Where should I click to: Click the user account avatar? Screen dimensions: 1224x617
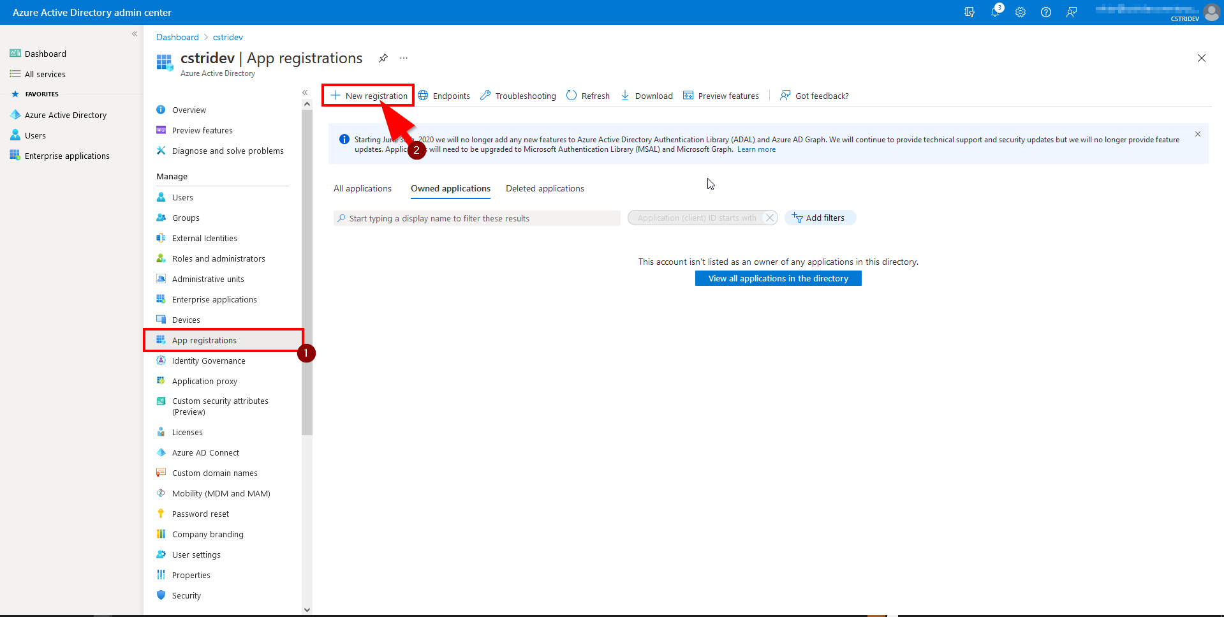click(1211, 12)
